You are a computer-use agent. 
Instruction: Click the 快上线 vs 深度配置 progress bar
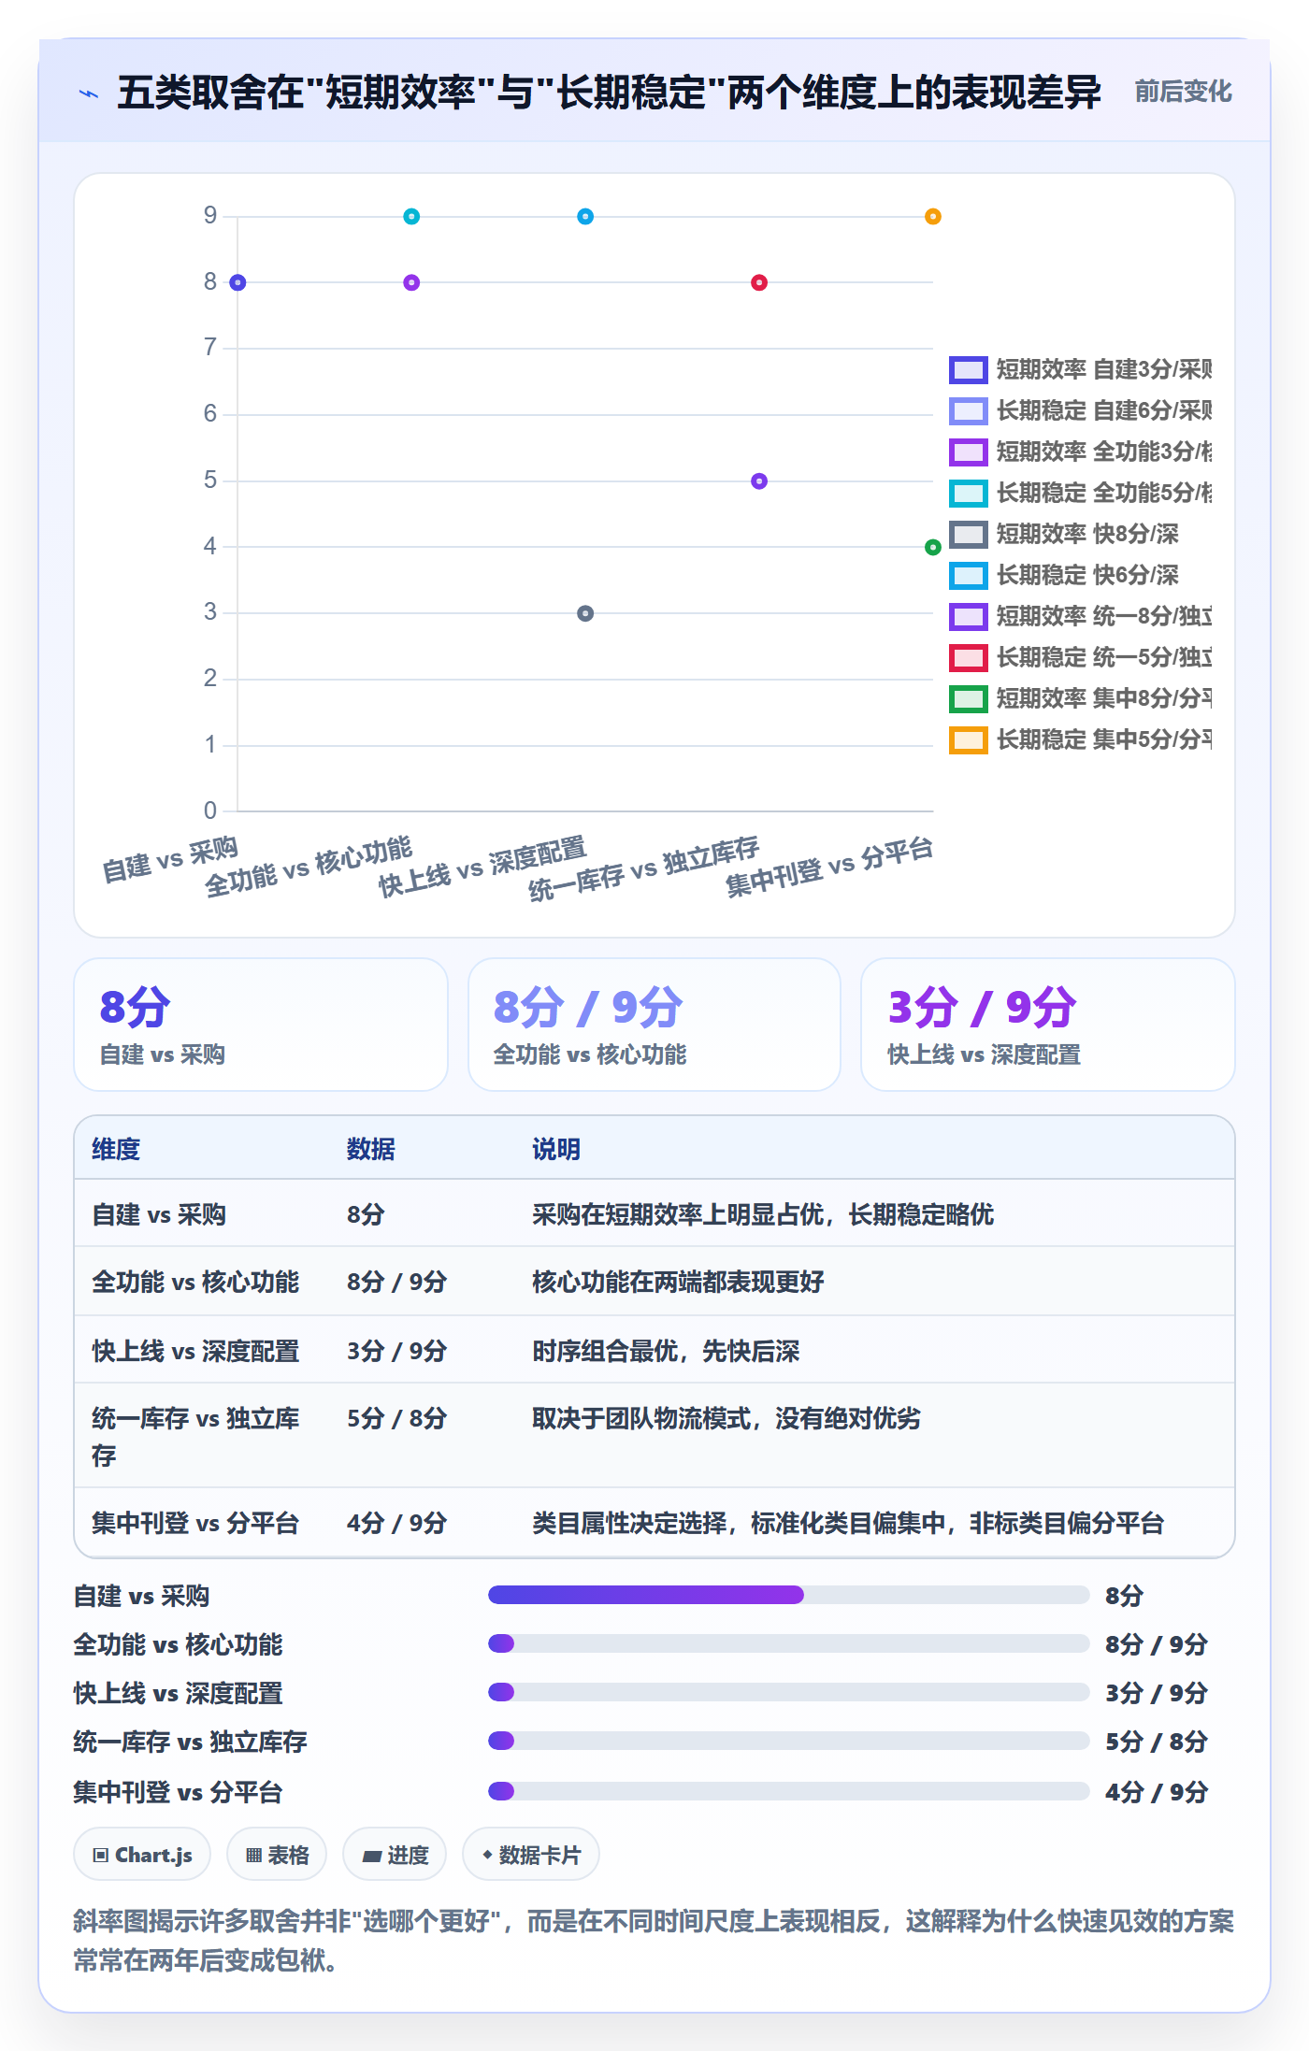[x=789, y=1692]
